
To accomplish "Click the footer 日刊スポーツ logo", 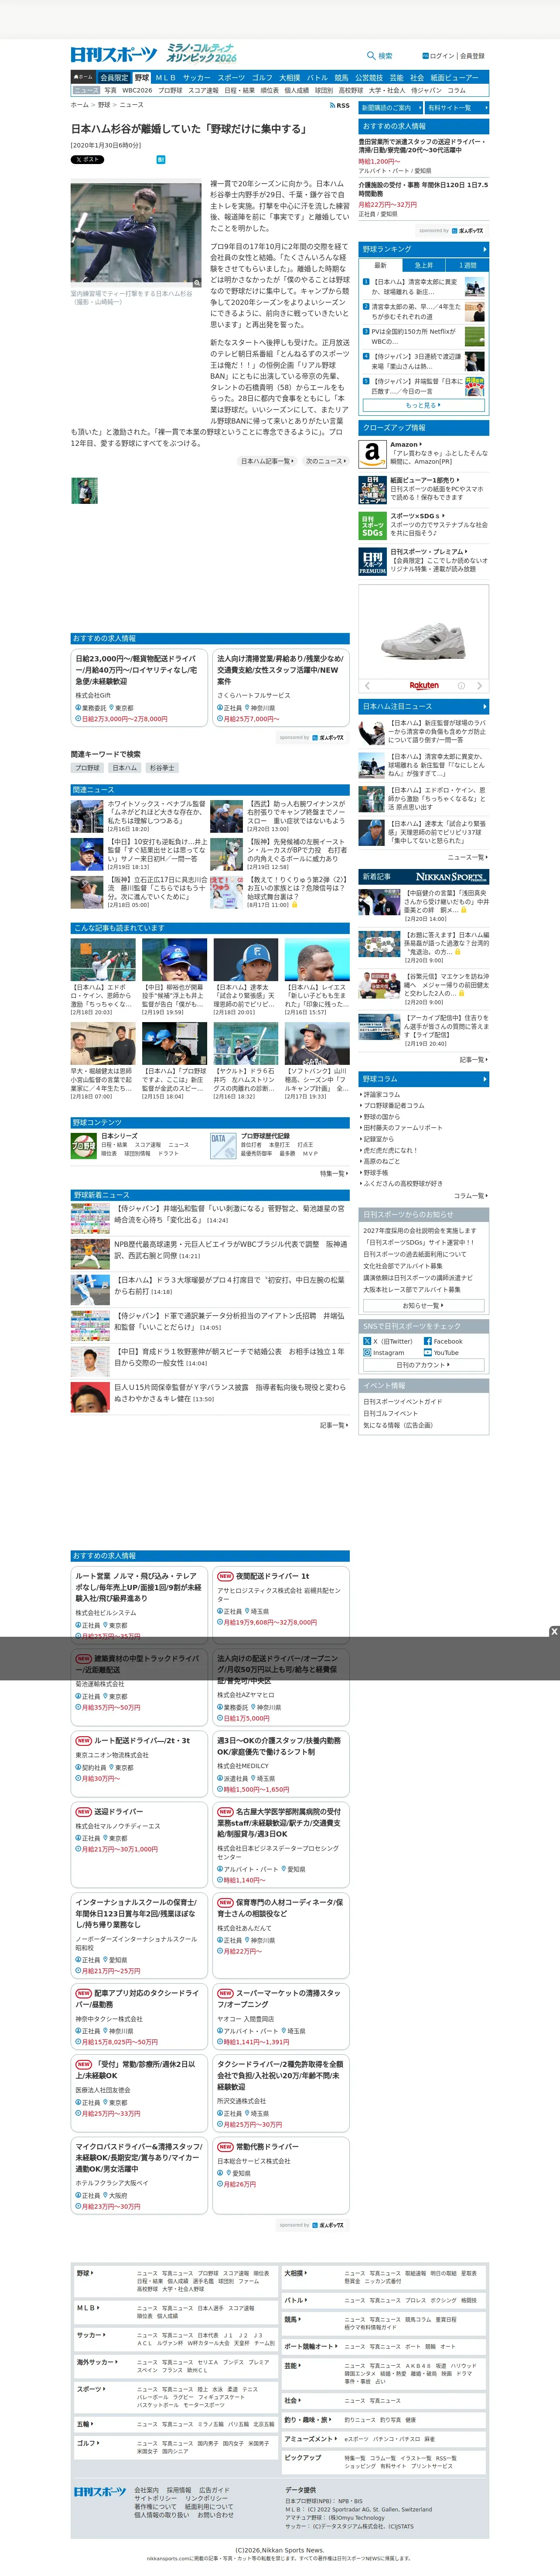I will [x=100, y=2491].
